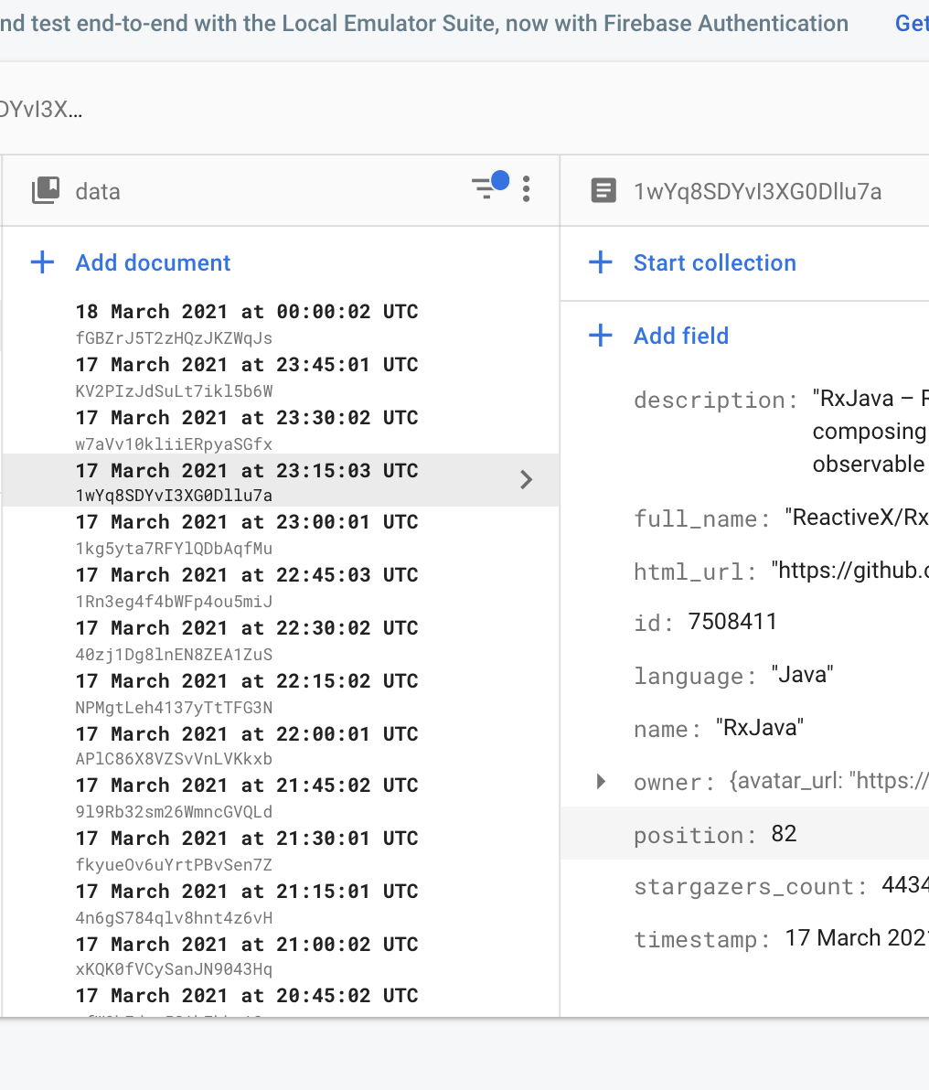The image size is (929, 1090).
Task: Click plus icon next to Add field
Action: (x=601, y=335)
